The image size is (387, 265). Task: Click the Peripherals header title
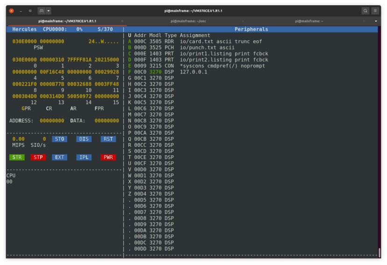click(x=251, y=29)
